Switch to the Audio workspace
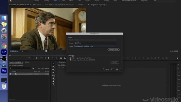Image resolution: width=181 pixels, height=102 pixels. [x=79, y=1]
